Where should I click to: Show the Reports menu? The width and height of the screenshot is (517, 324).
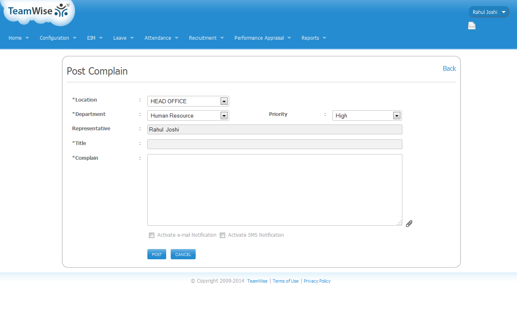pos(314,38)
